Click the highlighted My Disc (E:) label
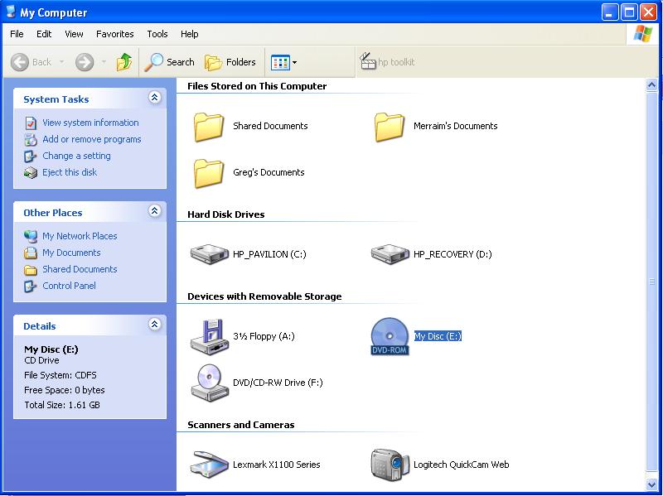Screen dimensions: 663x496 438,336
